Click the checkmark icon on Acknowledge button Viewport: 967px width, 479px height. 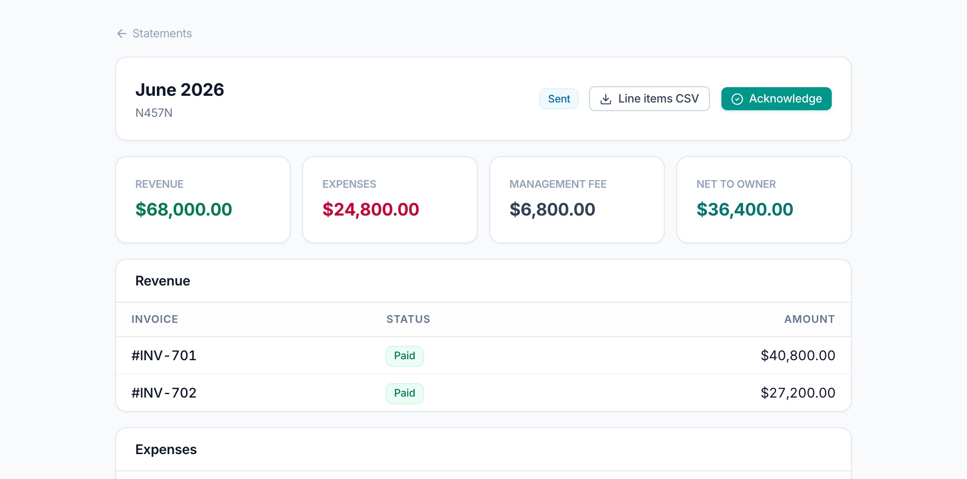(x=737, y=99)
